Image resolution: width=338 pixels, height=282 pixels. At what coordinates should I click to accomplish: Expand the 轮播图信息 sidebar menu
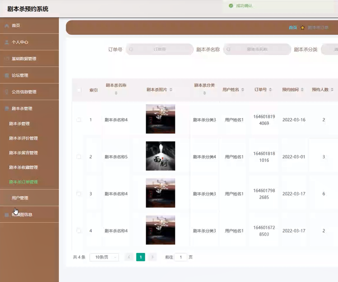29,215
